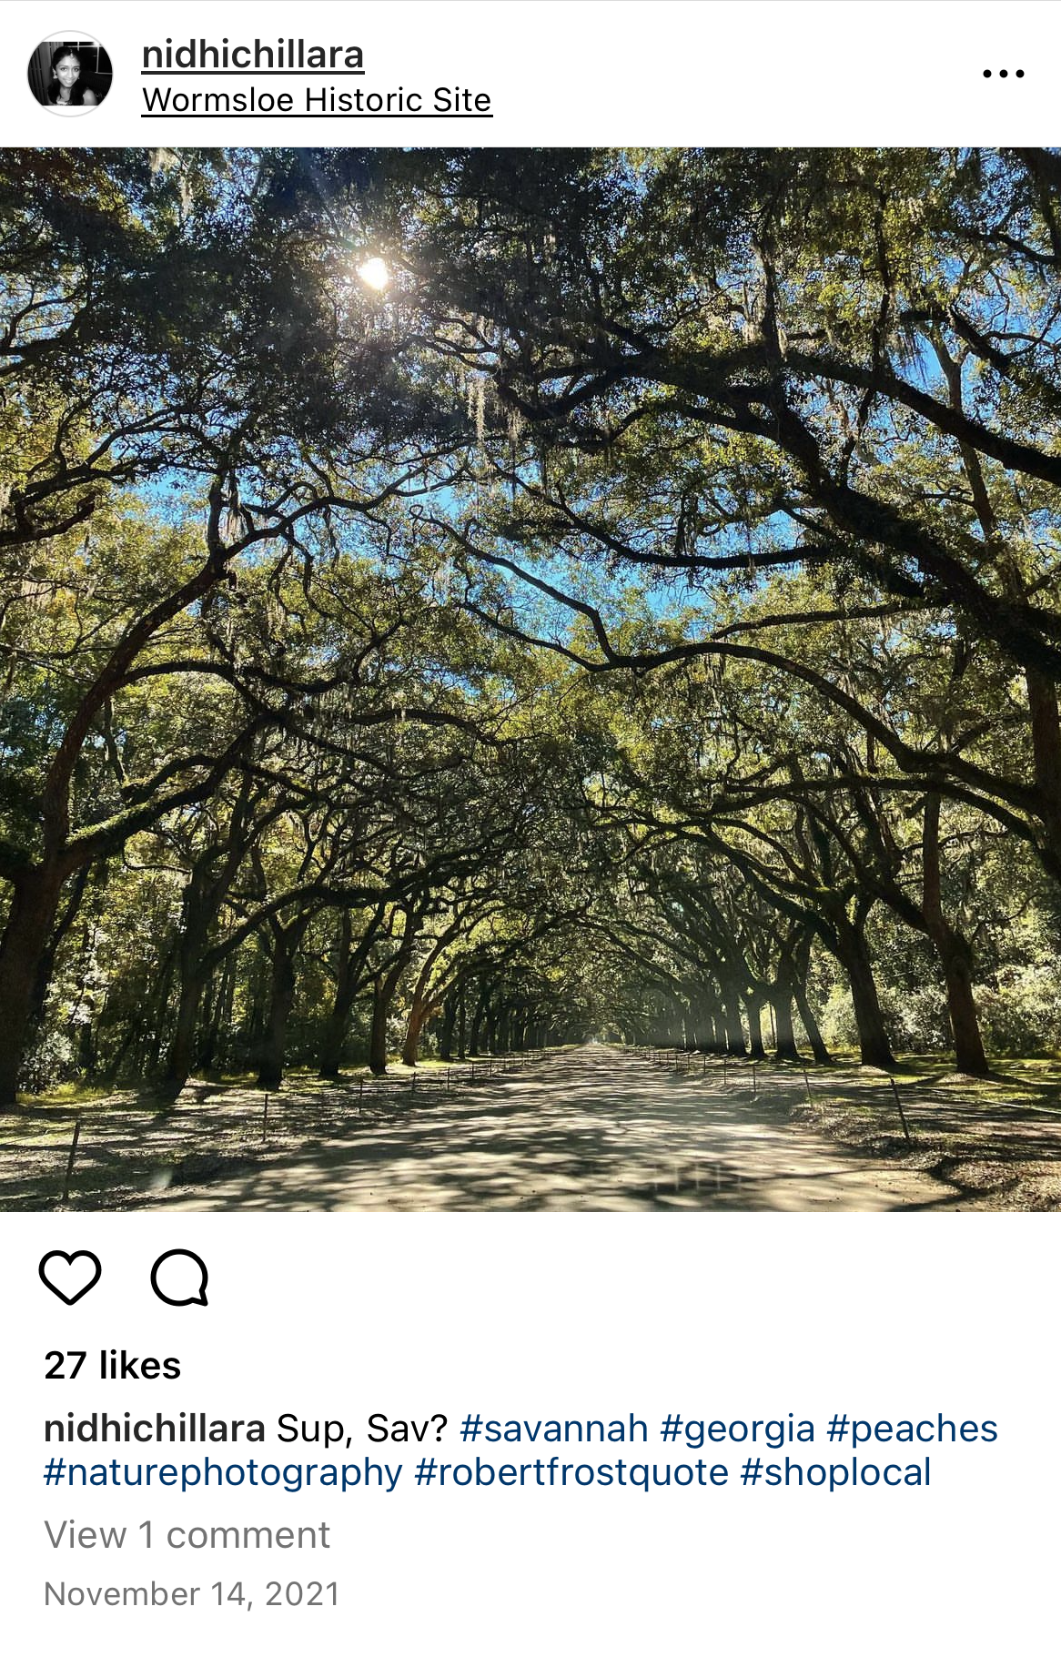Open Wormsloe Historic Site location link
The height and width of the screenshot is (1667, 1061).
tap(317, 100)
